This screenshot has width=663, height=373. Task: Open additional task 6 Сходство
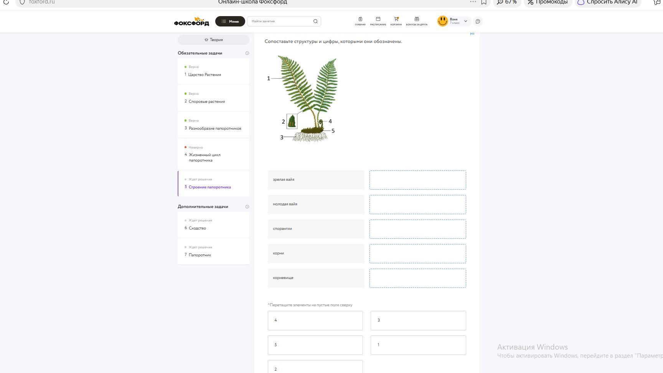pyautogui.click(x=213, y=224)
